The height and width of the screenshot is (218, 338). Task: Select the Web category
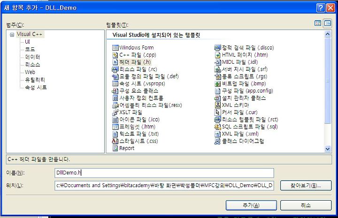click(30, 72)
